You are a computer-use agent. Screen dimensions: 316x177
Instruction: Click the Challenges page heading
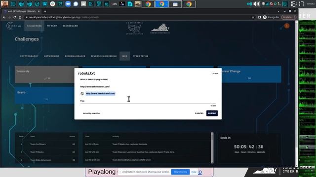(x=27, y=39)
